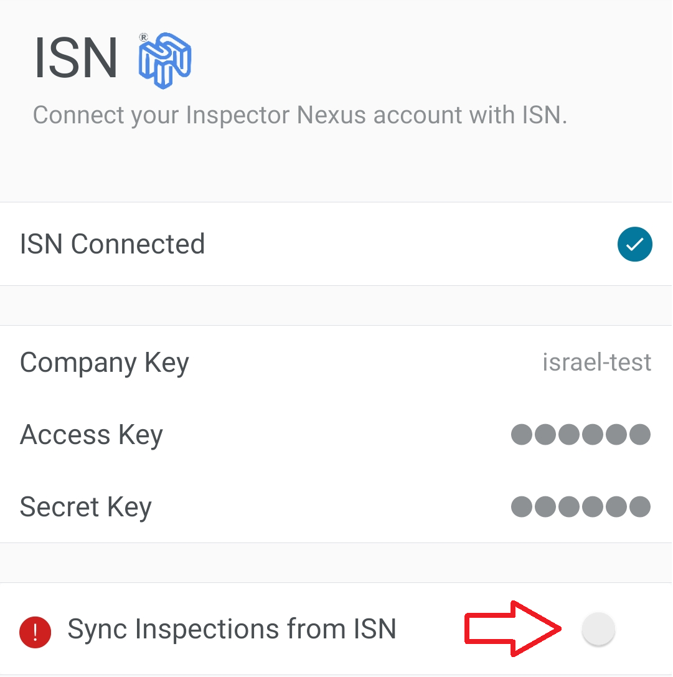Edit the Company Key value israel-test
The image size is (673, 677).
point(596,362)
